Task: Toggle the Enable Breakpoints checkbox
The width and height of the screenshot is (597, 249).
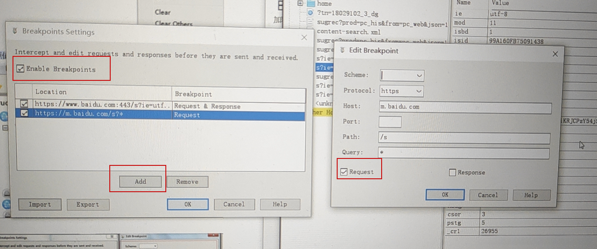Action: [20, 69]
